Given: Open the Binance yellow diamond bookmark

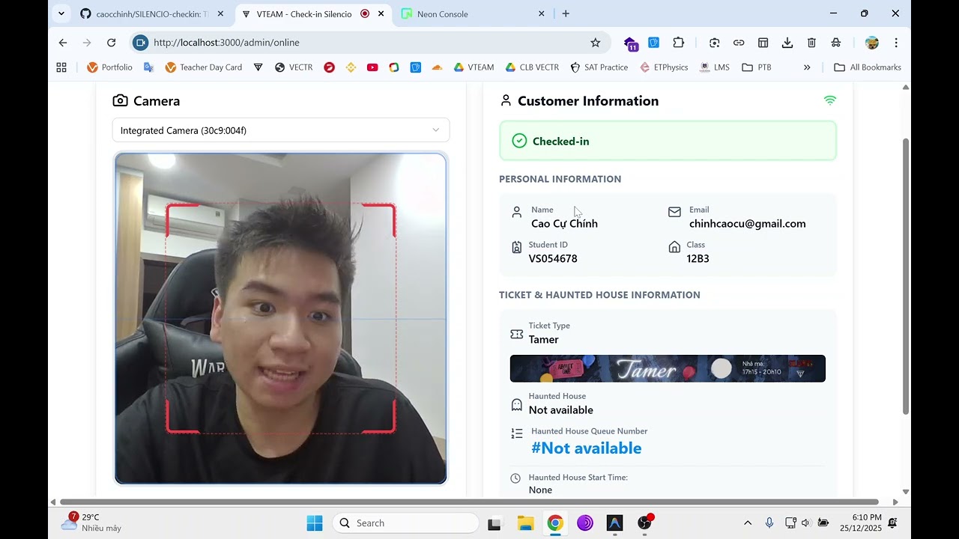Looking at the screenshot, I should (x=351, y=67).
